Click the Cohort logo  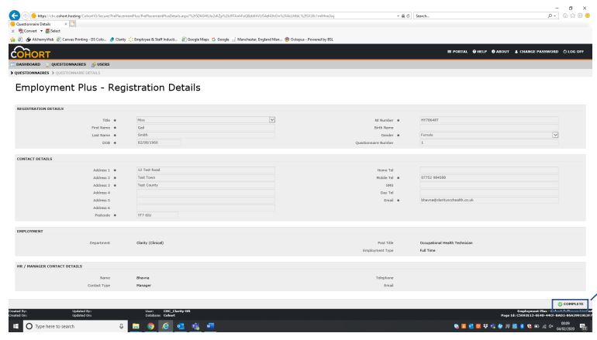coord(30,52)
